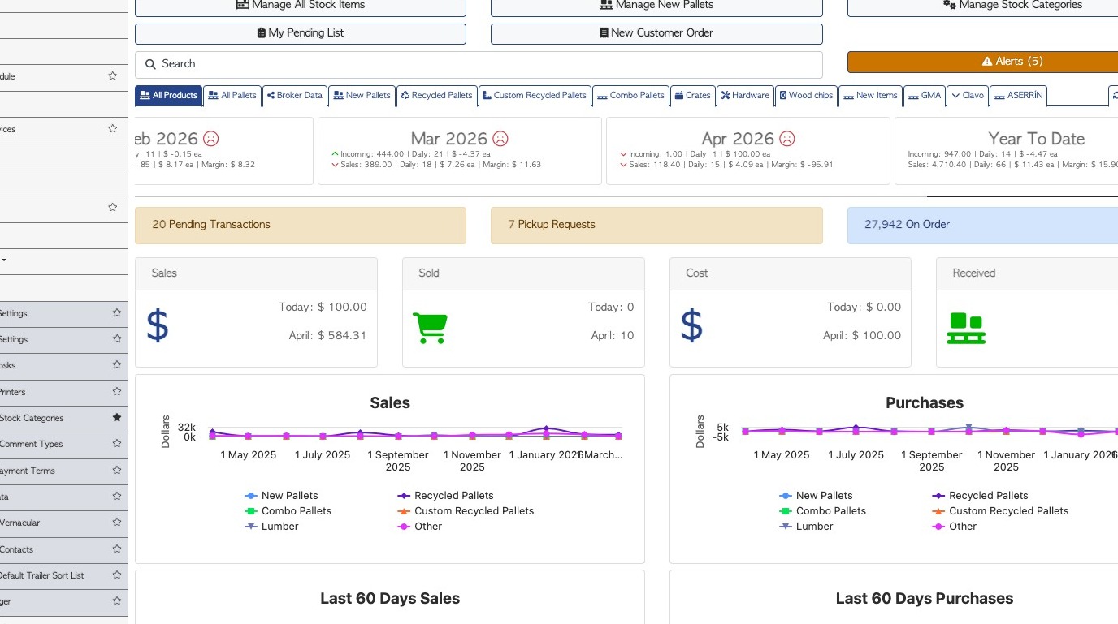The image size is (1118, 624).
Task: Click the green pallet icon in the Received card
Action: coord(966,328)
